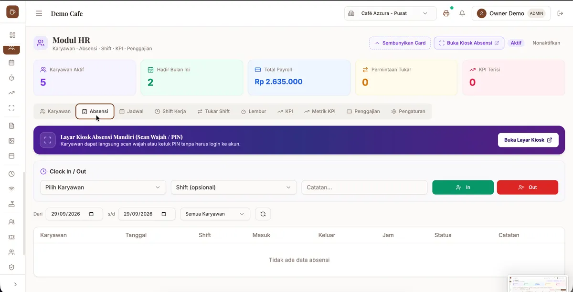This screenshot has height=292, width=573.
Task: Open the Metrik KPI tab
Action: [x=320, y=111]
